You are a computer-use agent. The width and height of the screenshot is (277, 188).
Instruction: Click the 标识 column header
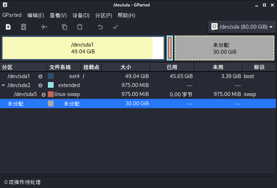[x=259, y=67]
